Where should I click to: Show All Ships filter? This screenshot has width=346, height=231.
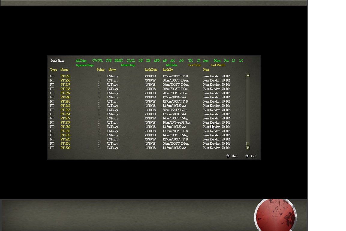pos(81,60)
